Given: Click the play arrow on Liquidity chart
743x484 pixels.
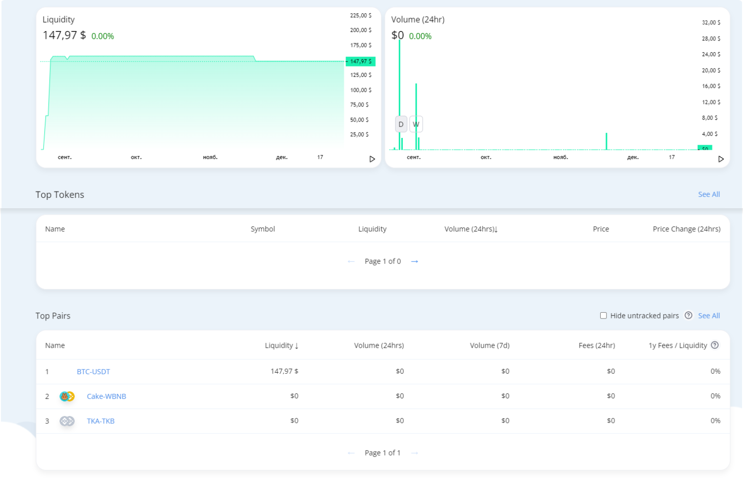Looking at the screenshot, I should tap(372, 159).
